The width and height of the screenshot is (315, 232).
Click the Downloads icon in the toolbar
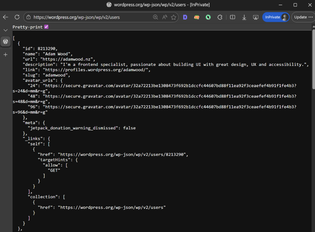click(x=244, y=17)
